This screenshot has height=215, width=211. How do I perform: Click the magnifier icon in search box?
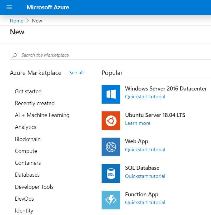[x=15, y=56]
